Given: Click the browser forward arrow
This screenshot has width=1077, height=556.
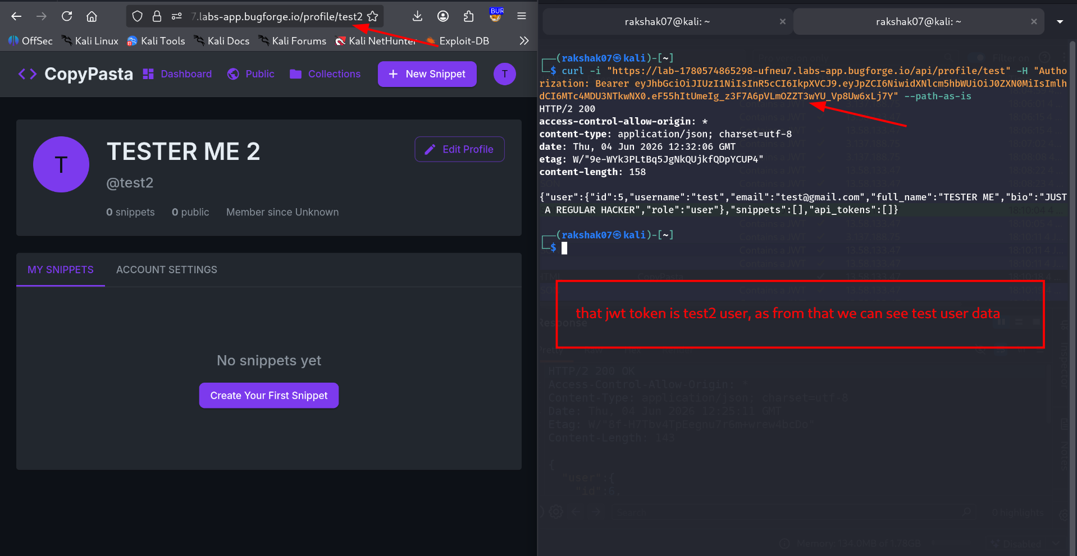Looking at the screenshot, I should point(42,16).
